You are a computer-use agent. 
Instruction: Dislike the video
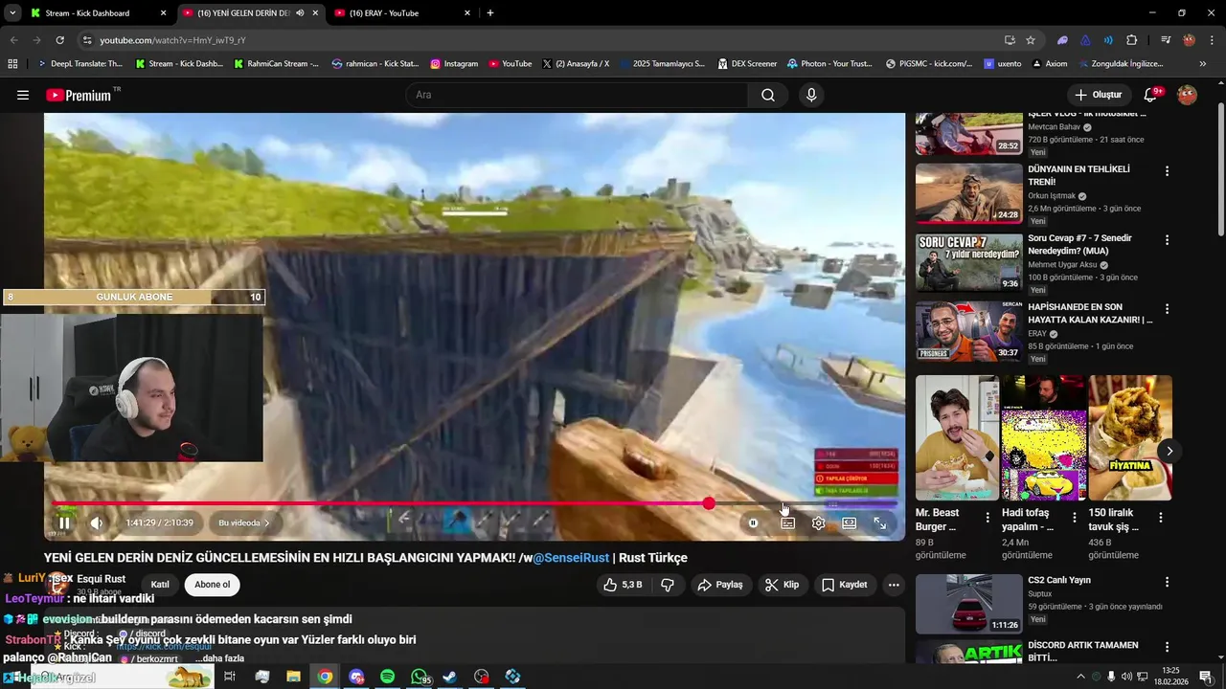pyautogui.click(x=668, y=585)
